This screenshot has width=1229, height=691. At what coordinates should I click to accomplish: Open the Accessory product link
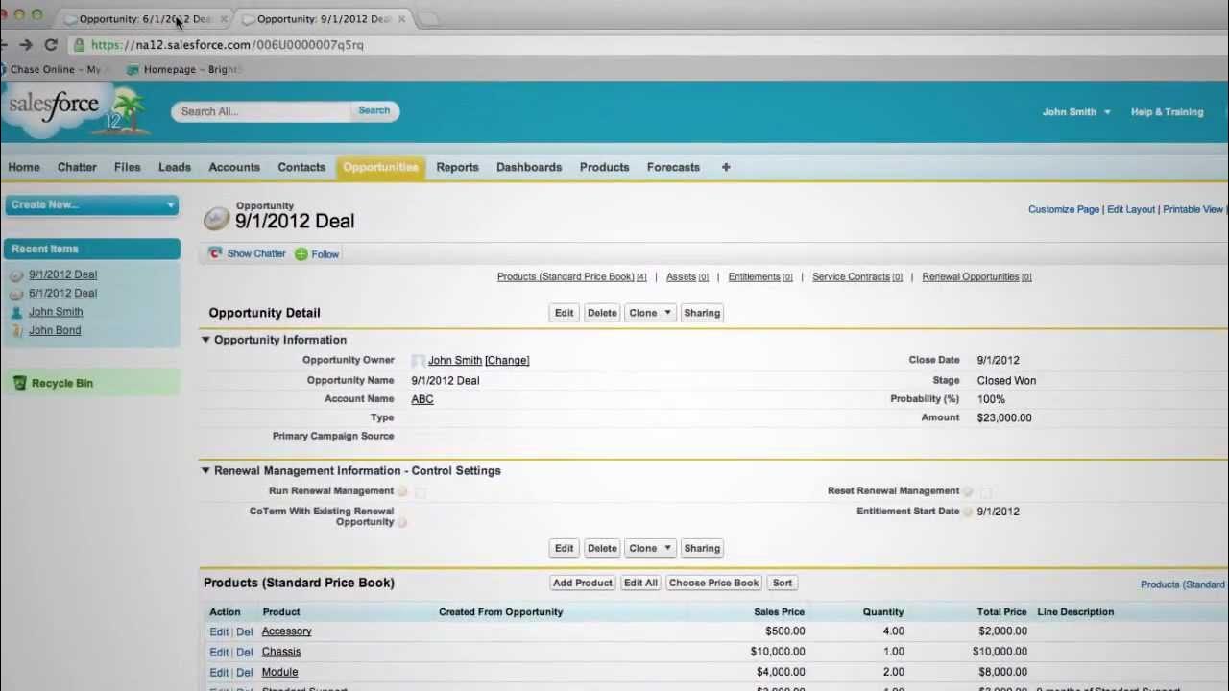(286, 631)
